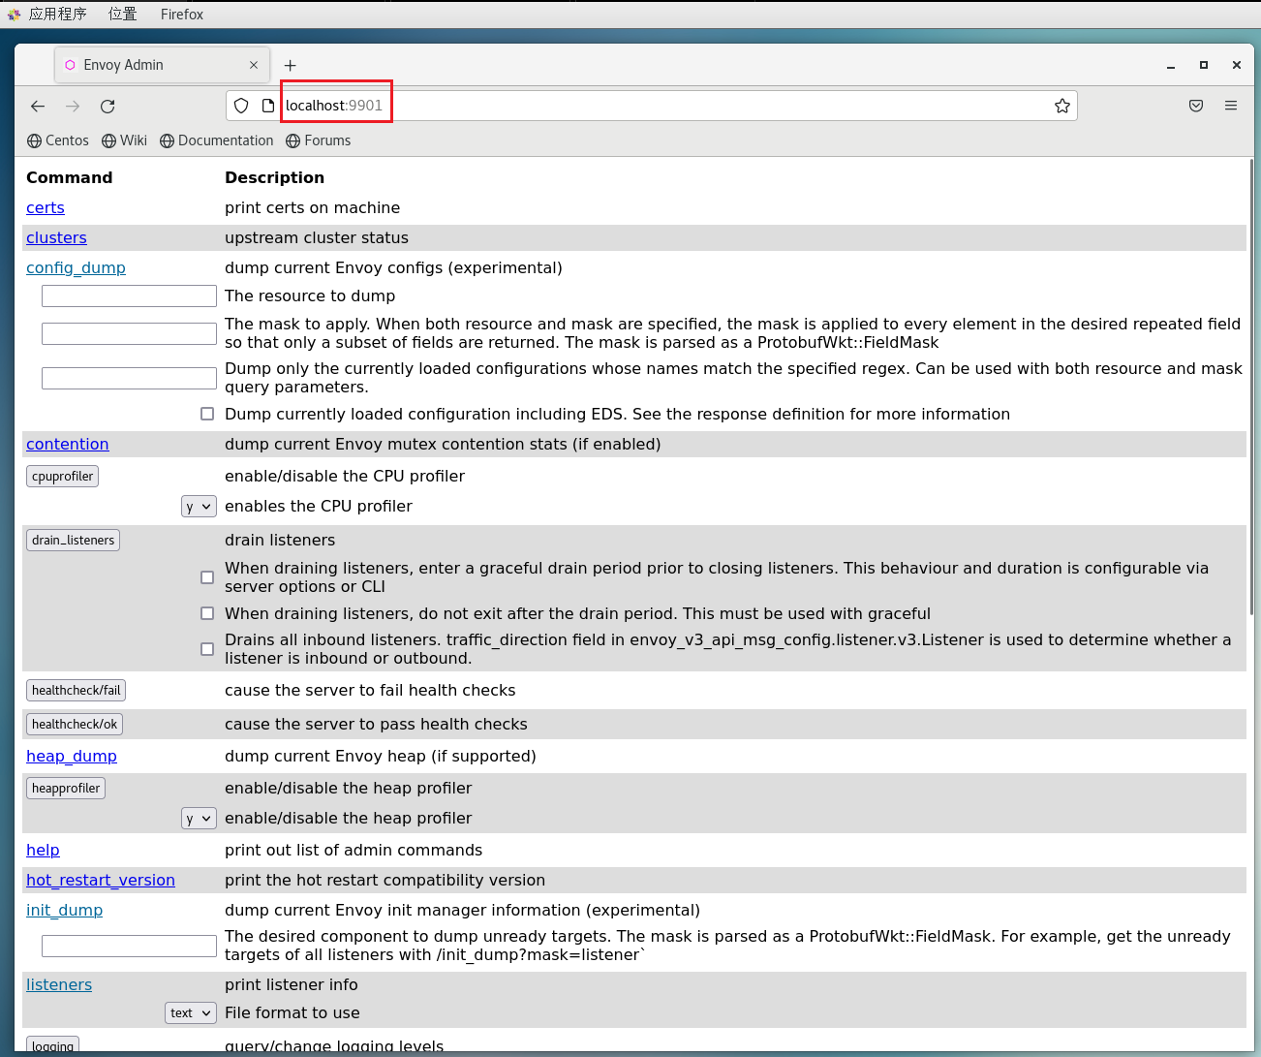The image size is (1261, 1057).
Task: Check the drain inbound listeners only checkbox
Action: click(207, 649)
